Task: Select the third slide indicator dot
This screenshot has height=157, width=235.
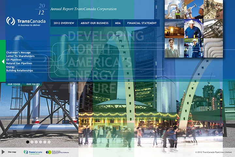Action: click(x=36, y=142)
